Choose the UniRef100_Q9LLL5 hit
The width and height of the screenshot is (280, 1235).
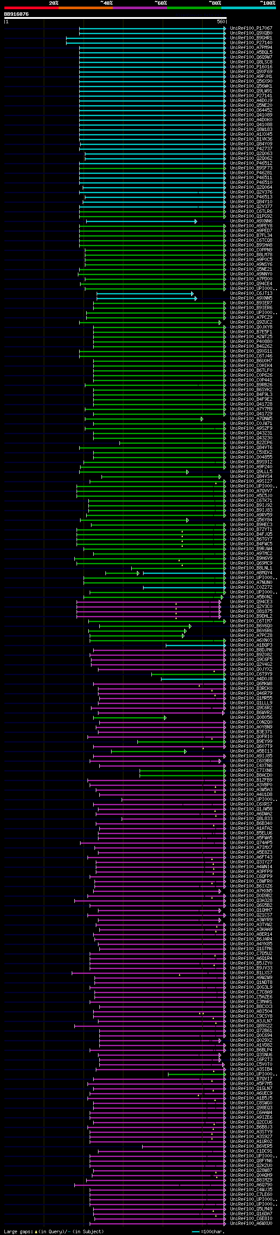click(251, 472)
